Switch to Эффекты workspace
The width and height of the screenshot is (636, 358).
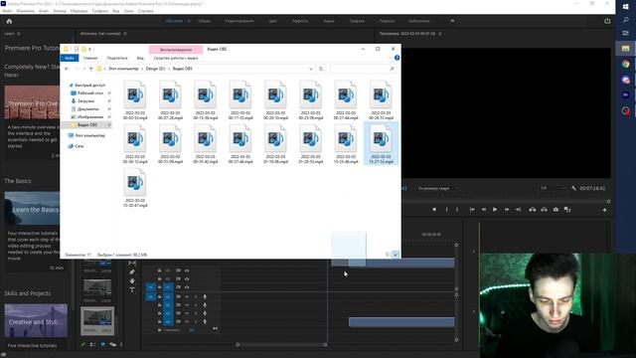[x=300, y=21]
